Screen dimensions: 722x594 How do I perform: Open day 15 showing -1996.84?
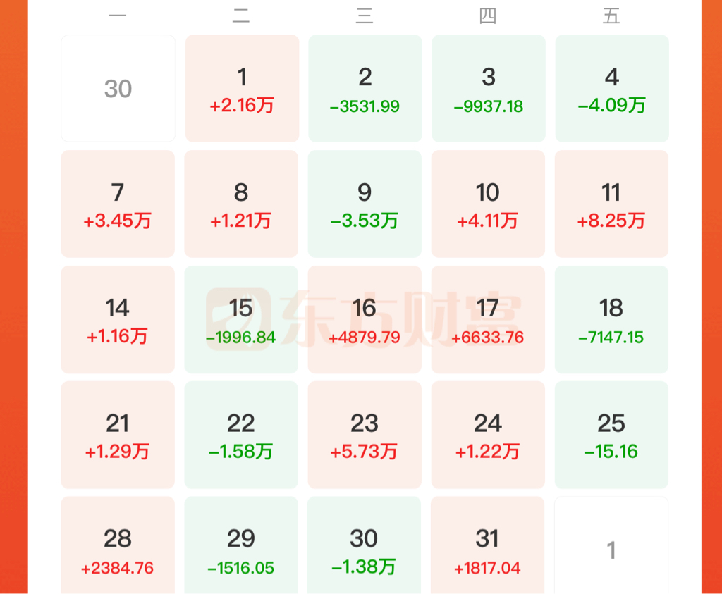(x=241, y=319)
